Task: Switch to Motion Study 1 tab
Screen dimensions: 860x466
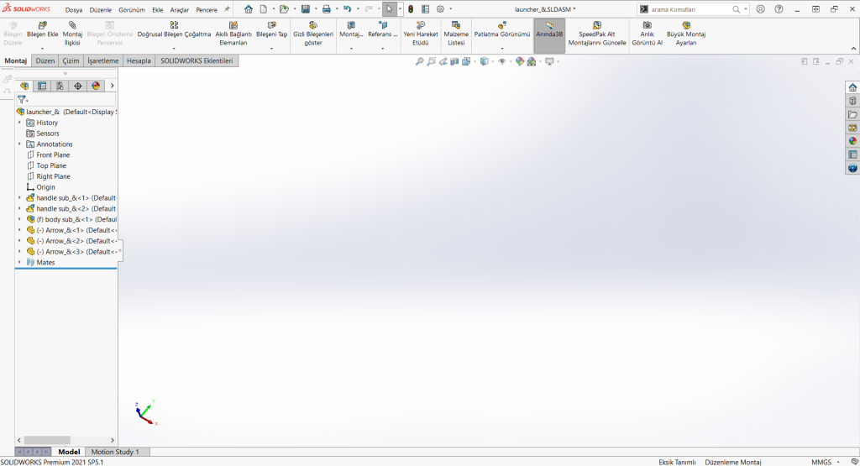Action: point(115,452)
